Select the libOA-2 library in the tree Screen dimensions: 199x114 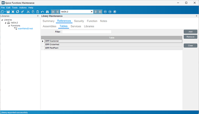pos(14,23)
